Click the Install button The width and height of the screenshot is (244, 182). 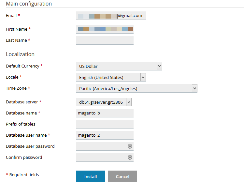91,176
